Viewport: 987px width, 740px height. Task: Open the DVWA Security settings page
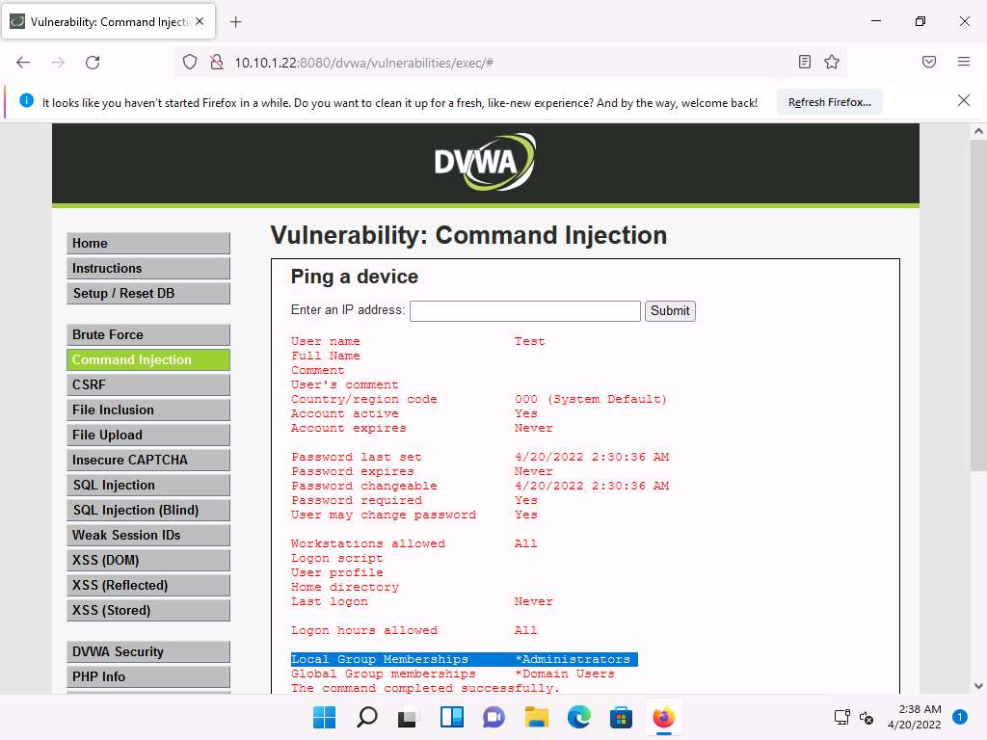[x=148, y=652]
